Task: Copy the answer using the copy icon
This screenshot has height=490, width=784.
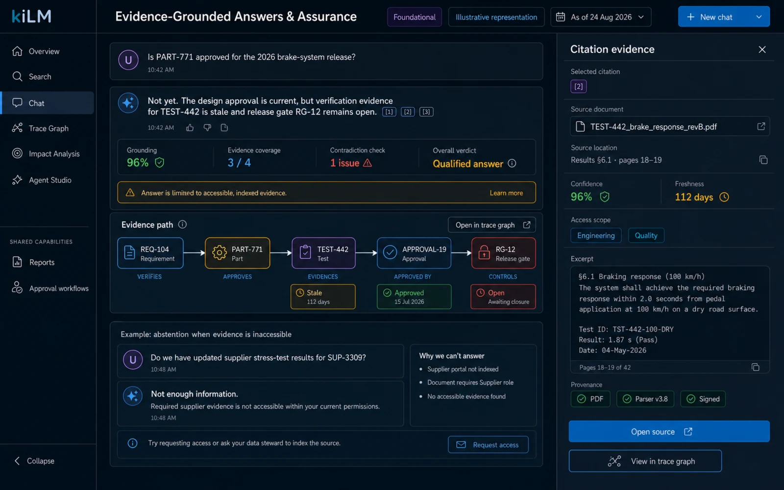Action: (224, 128)
